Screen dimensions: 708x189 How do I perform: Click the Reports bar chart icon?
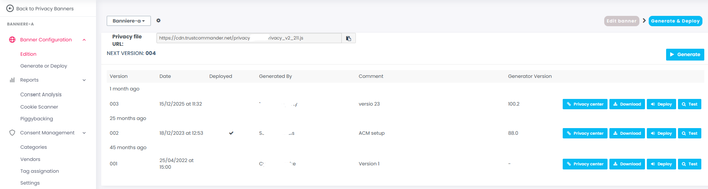tap(12, 80)
